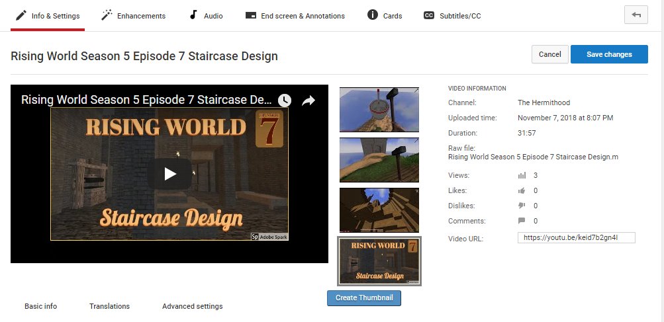
Task: Click the page heading Rising World Season 5
Action: point(144,56)
